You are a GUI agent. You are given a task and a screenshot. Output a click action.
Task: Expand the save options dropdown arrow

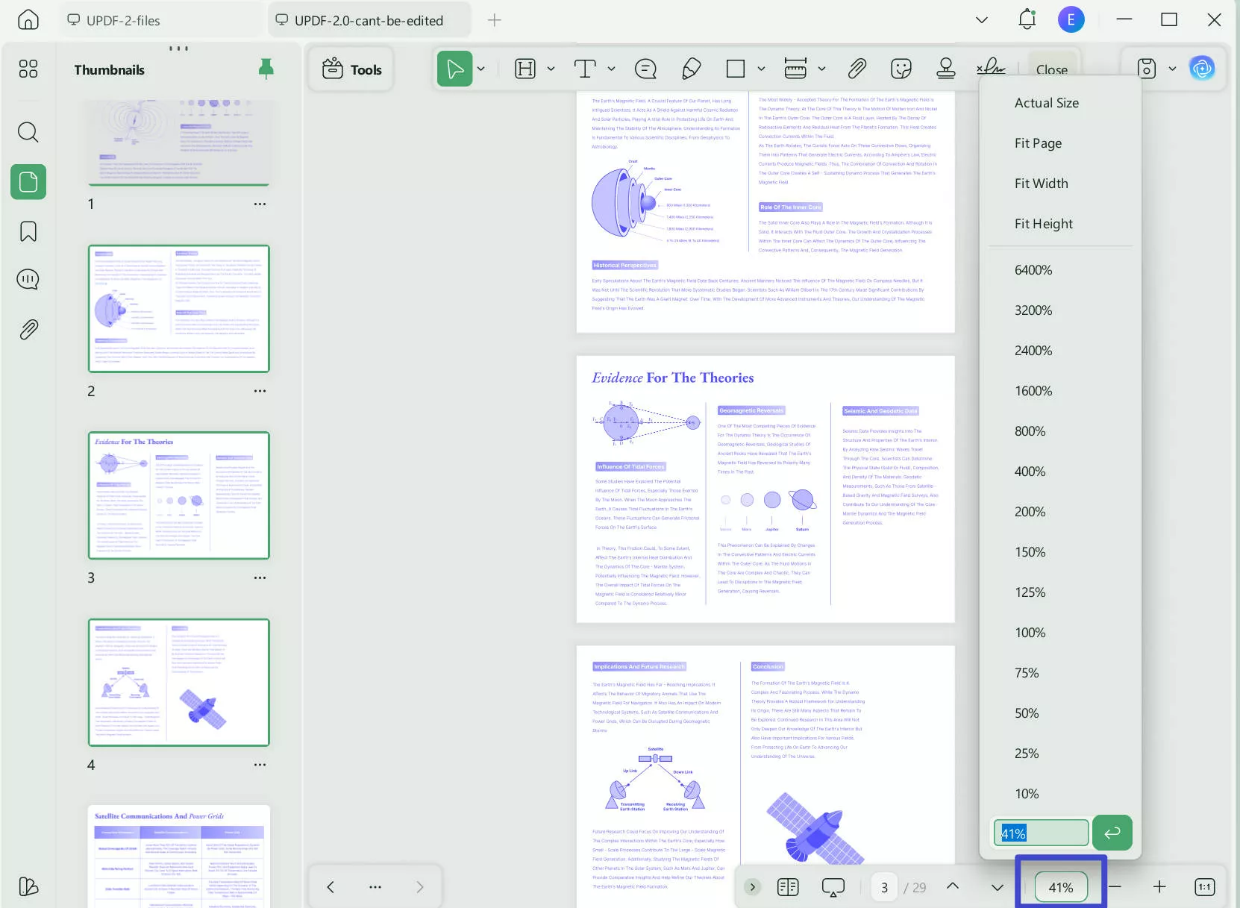1172,69
